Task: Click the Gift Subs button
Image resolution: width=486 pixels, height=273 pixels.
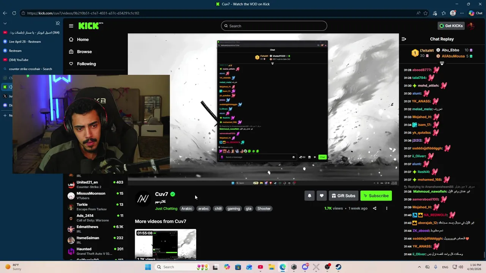Action: [x=343, y=196]
